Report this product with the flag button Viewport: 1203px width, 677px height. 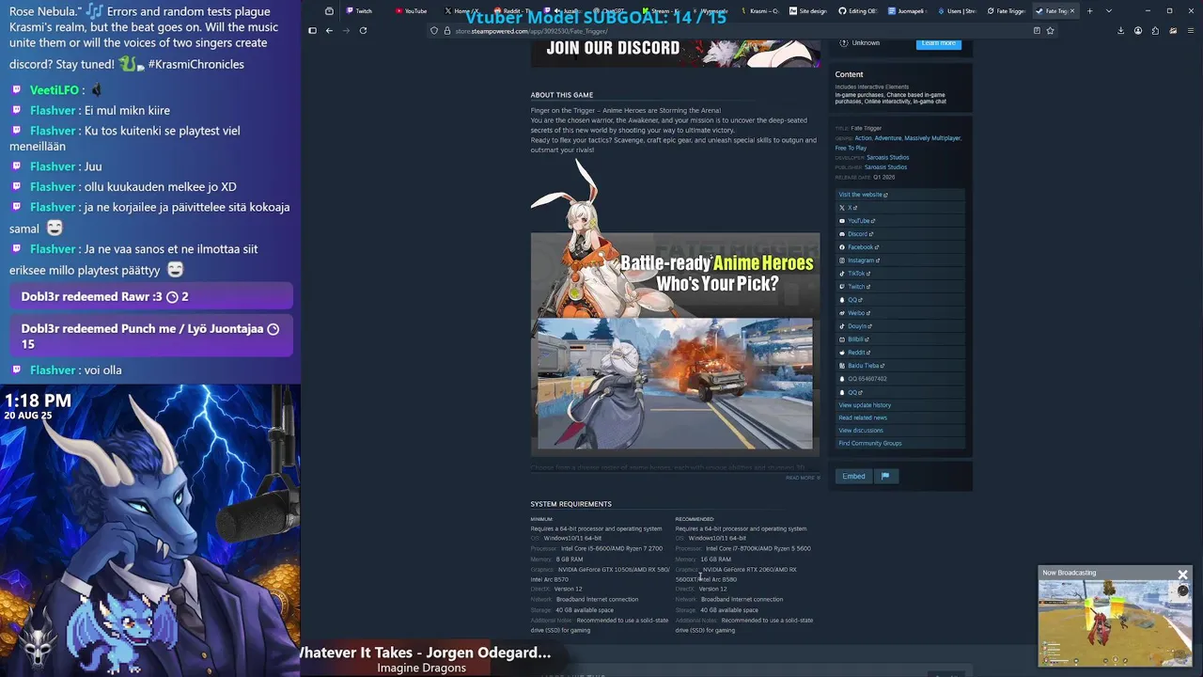pos(884,476)
